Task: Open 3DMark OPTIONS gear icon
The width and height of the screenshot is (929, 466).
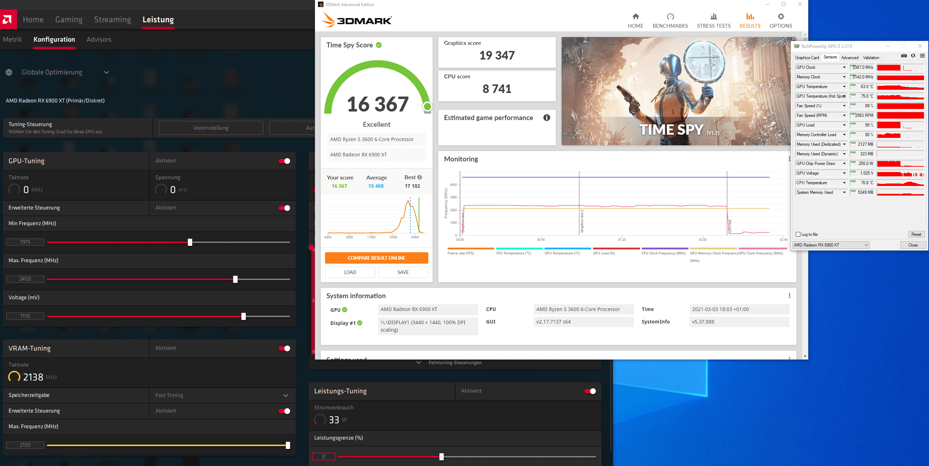Action: click(x=781, y=16)
